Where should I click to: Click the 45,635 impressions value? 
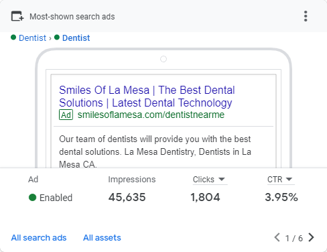(127, 197)
